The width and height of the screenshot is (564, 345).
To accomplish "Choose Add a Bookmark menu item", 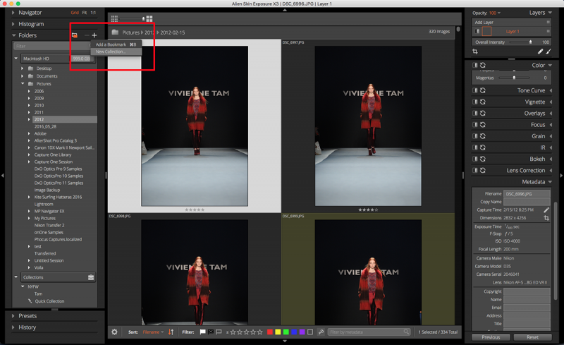I will (x=116, y=44).
